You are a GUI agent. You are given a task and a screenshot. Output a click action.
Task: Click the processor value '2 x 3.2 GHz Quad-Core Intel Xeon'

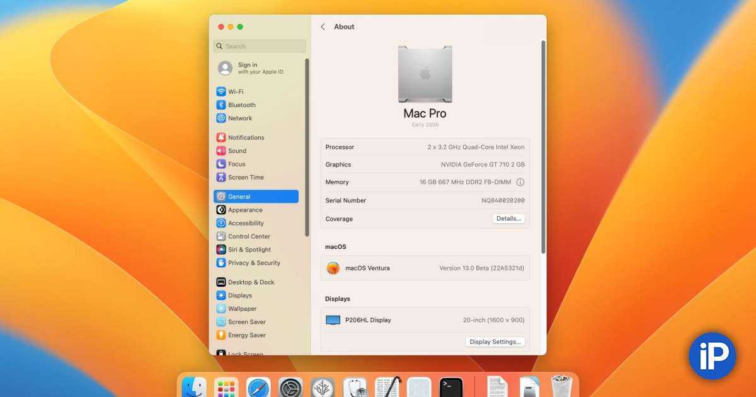[x=476, y=147]
